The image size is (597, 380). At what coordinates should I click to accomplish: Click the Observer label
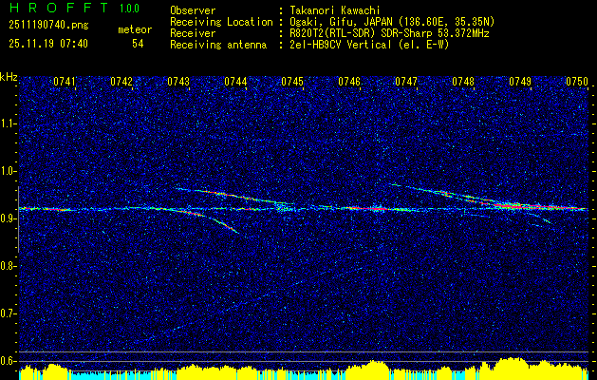click(193, 11)
